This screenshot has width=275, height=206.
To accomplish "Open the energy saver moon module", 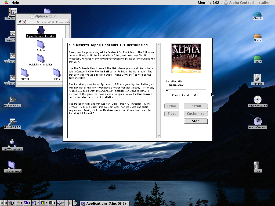I will click(27, 203).
